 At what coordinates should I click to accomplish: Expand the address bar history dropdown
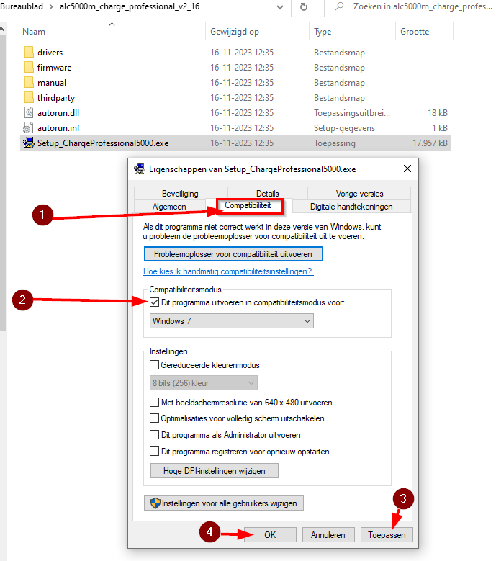point(279,6)
